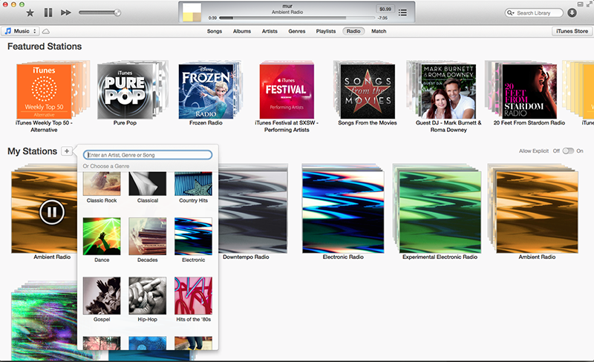The height and width of the screenshot is (362, 594).
Task: Click the Enter an Artist, Genre or Song field
Action: click(x=148, y=155)
